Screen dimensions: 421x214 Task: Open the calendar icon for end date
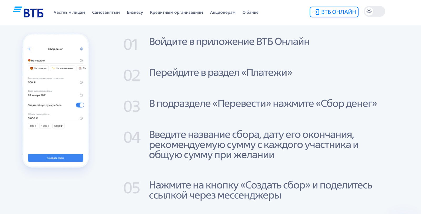(81, 95)
